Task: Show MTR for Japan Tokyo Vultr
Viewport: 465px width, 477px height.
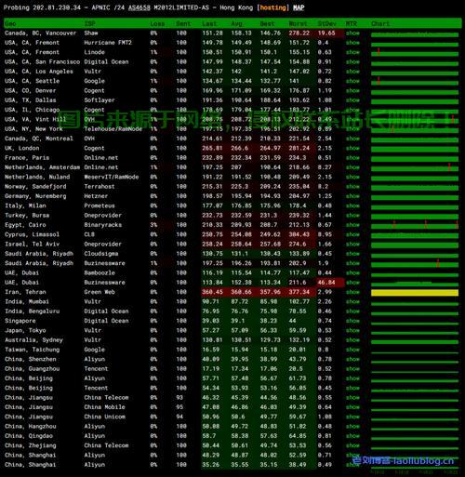Action: [x=352, y=330]
